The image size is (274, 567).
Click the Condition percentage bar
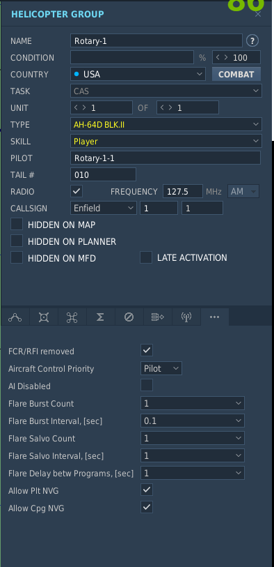tap(132, 57)
